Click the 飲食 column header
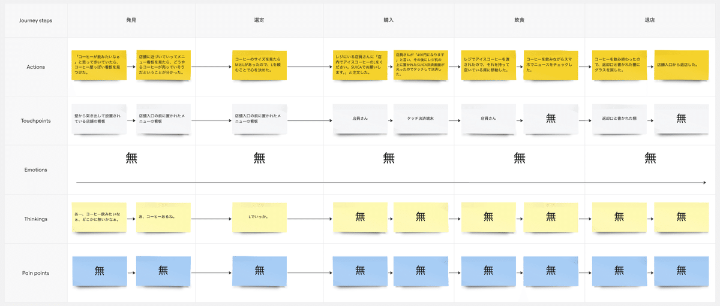 click(519, 20)
